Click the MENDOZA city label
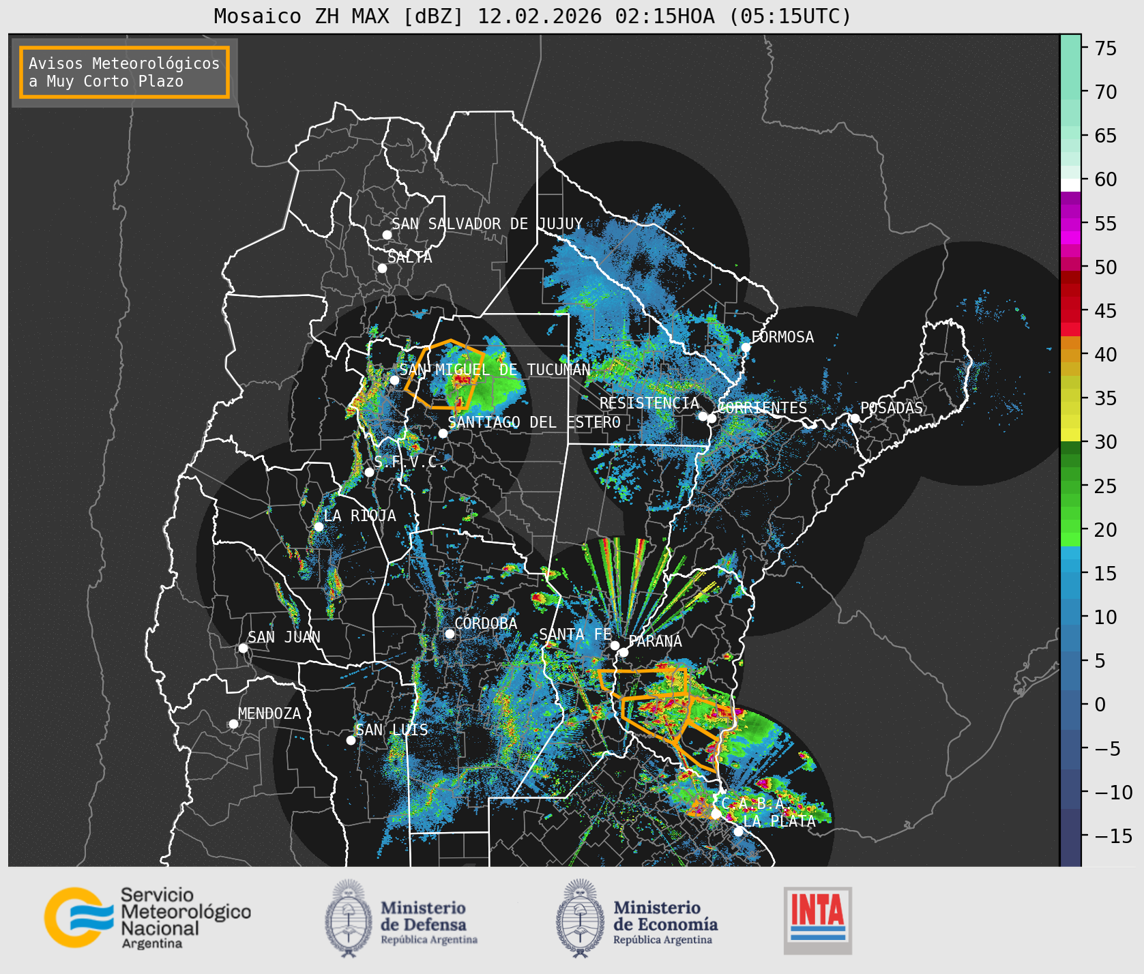Viewport: 1144px width, 974px height. (269, 713)
